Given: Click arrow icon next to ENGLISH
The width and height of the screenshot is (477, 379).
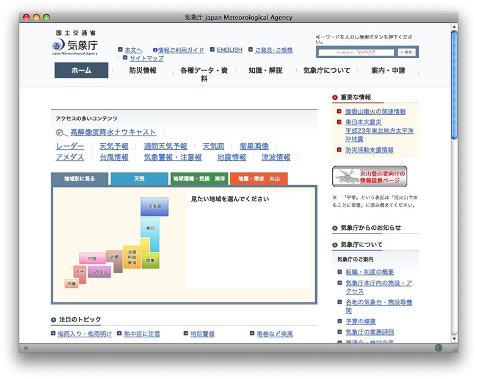Looking at the screenshot, I should tap(213, 50).
